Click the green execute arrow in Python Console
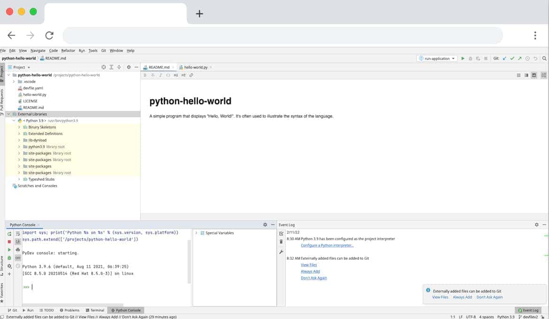This screenshot has height=319, width=549. pyautogui.click(x=9, y=250)
